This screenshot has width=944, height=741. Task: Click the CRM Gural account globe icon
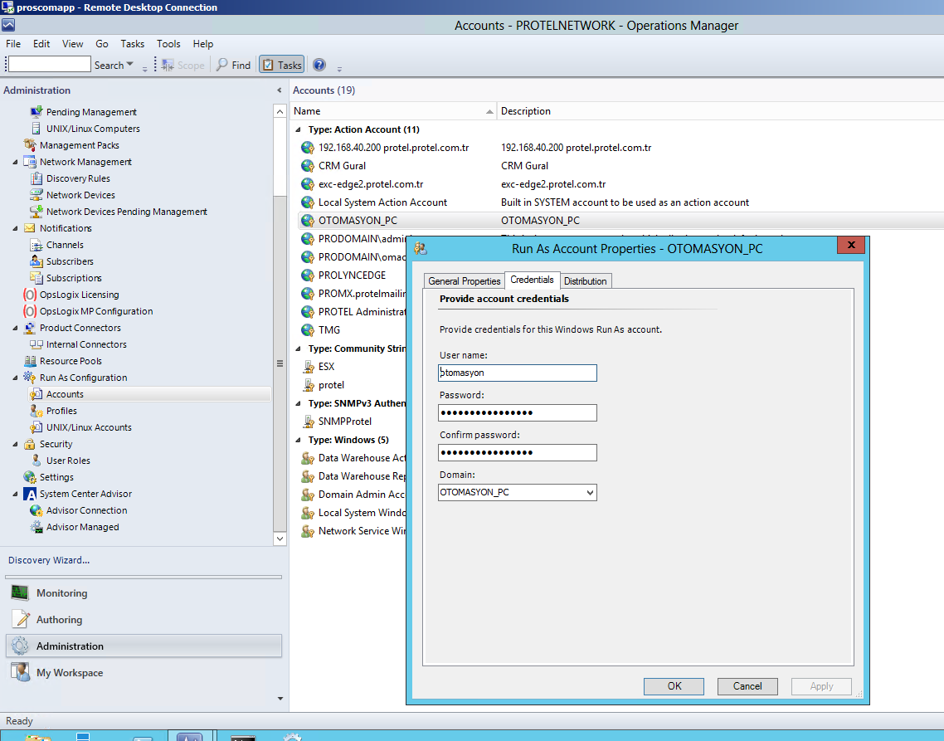point(308,166)
